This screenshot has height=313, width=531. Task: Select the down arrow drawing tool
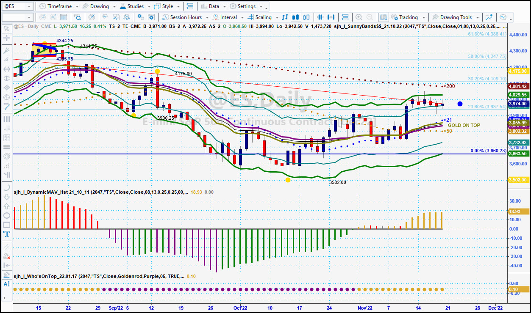point(7,197)
